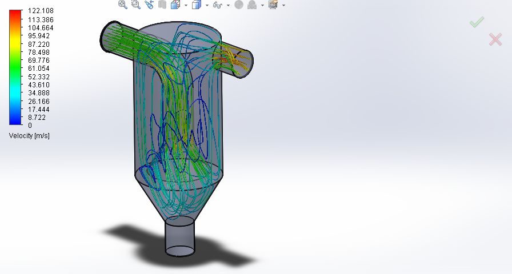512x274 pixels.
Task: Click the Previous View icon
Action: (x=149, y=4)
